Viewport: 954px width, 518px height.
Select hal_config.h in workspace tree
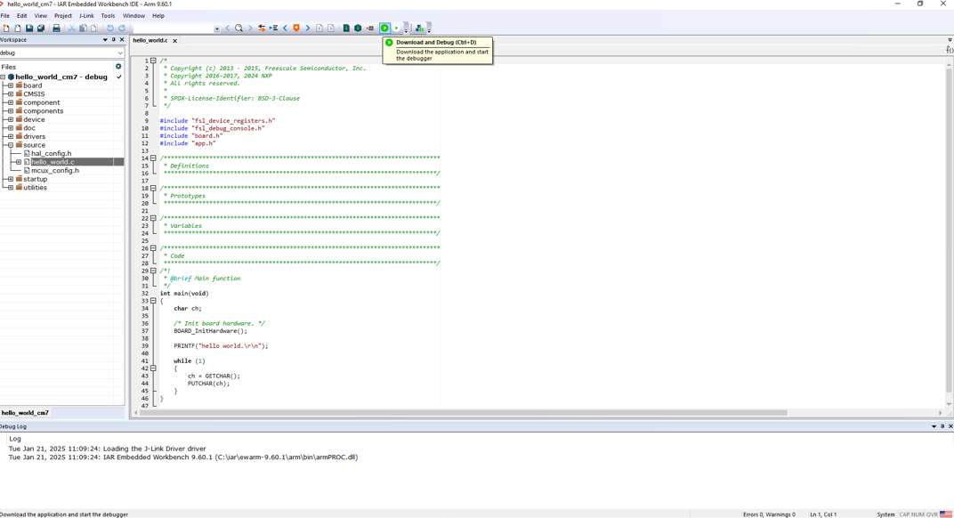click(51, 154)
